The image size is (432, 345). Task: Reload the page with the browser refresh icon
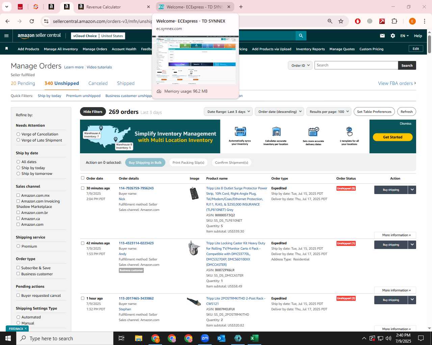[x=32, y=21]
